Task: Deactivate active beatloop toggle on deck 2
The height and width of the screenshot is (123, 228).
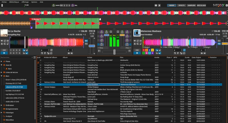Action: pos(184,50)
